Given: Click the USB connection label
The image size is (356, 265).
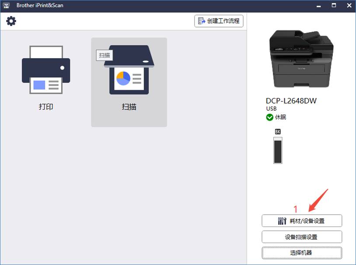Looking at the screenshot, I should point(271,109).
